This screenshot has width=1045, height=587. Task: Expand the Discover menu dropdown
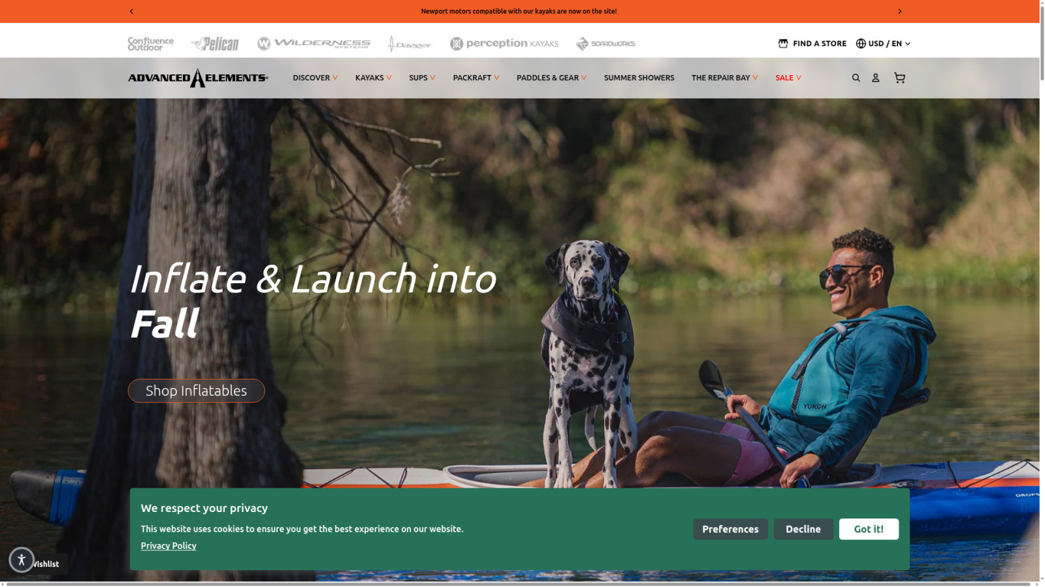(315, 78)
